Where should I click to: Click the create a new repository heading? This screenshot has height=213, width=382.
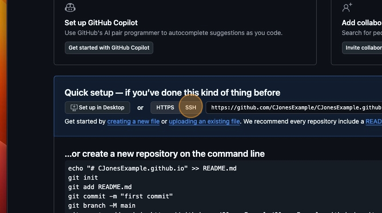[165, 154]
